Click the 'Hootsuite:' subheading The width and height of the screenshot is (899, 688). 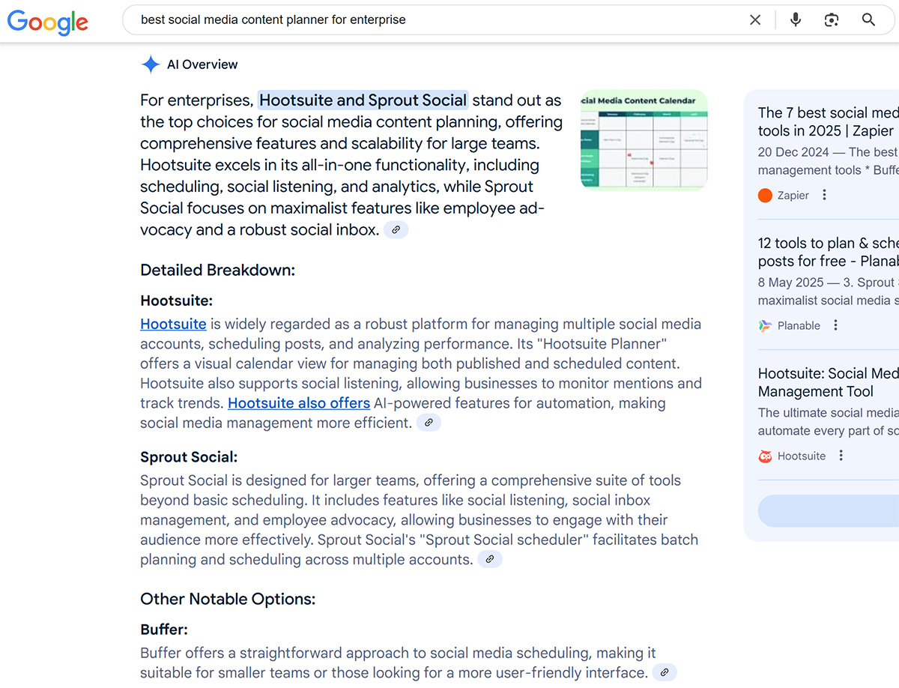point(177,301)
